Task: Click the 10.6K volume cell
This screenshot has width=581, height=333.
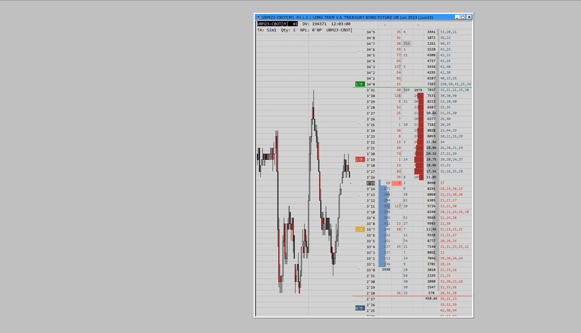Action: pyautogui.click(x=431, y=113)
